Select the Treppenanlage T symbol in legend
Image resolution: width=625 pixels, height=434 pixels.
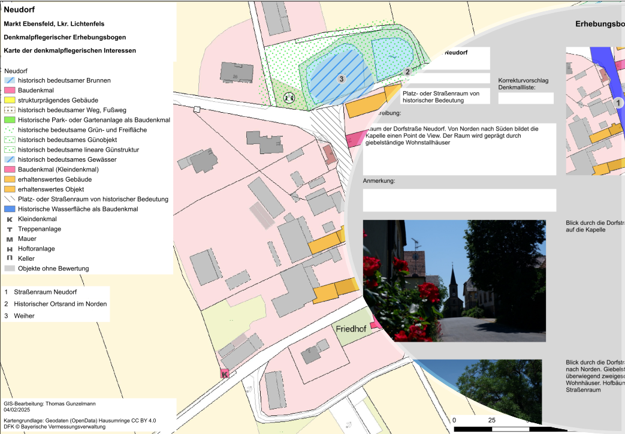9,229
